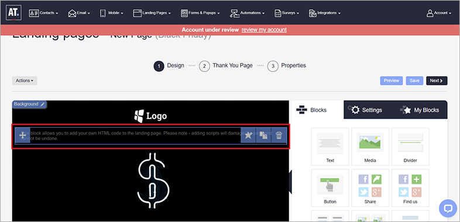Open the Contacts dropdown menu
Viewport: 460px width, 222px height.
pos(43,13)
